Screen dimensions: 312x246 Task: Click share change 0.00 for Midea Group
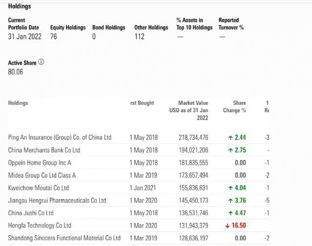click(240, 175)
